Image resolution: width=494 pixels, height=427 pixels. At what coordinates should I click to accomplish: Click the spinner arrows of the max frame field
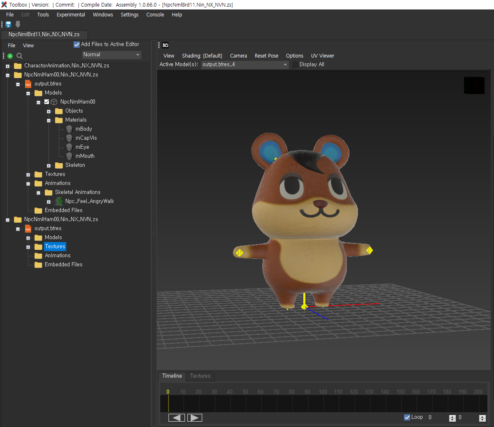pyautogui.click(x=482, y=418)
